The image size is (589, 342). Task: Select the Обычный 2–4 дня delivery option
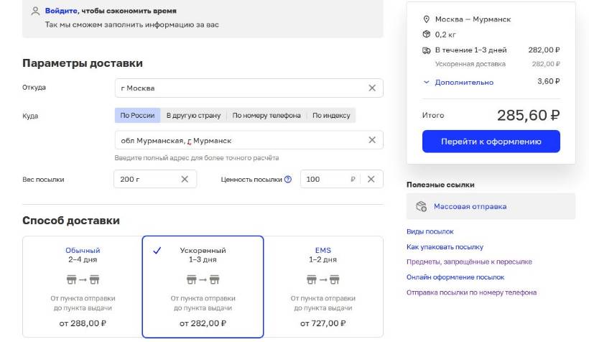pos(83,287)
